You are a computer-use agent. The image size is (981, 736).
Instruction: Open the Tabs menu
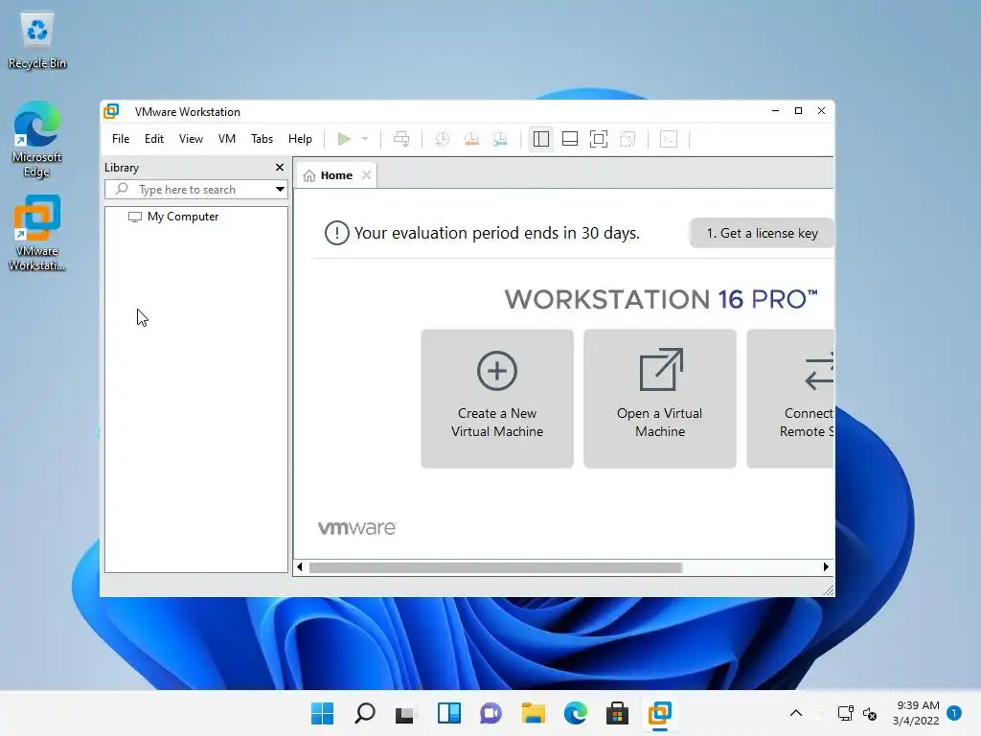click(x=262, y=139)
